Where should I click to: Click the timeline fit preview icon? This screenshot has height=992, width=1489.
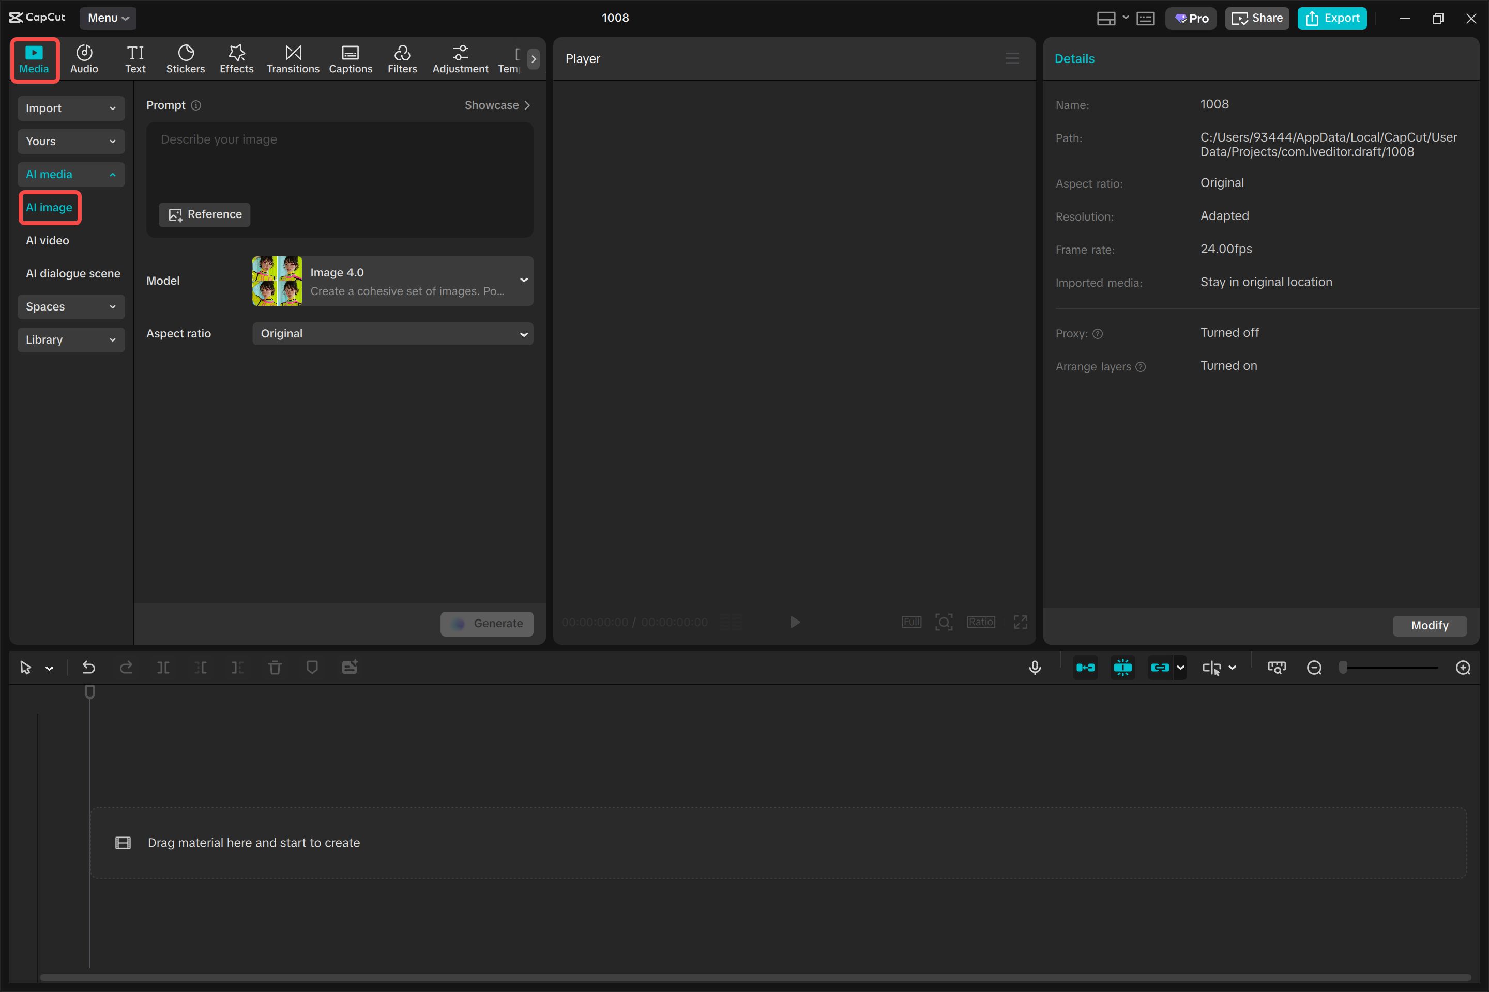[x=1277, y=668]
